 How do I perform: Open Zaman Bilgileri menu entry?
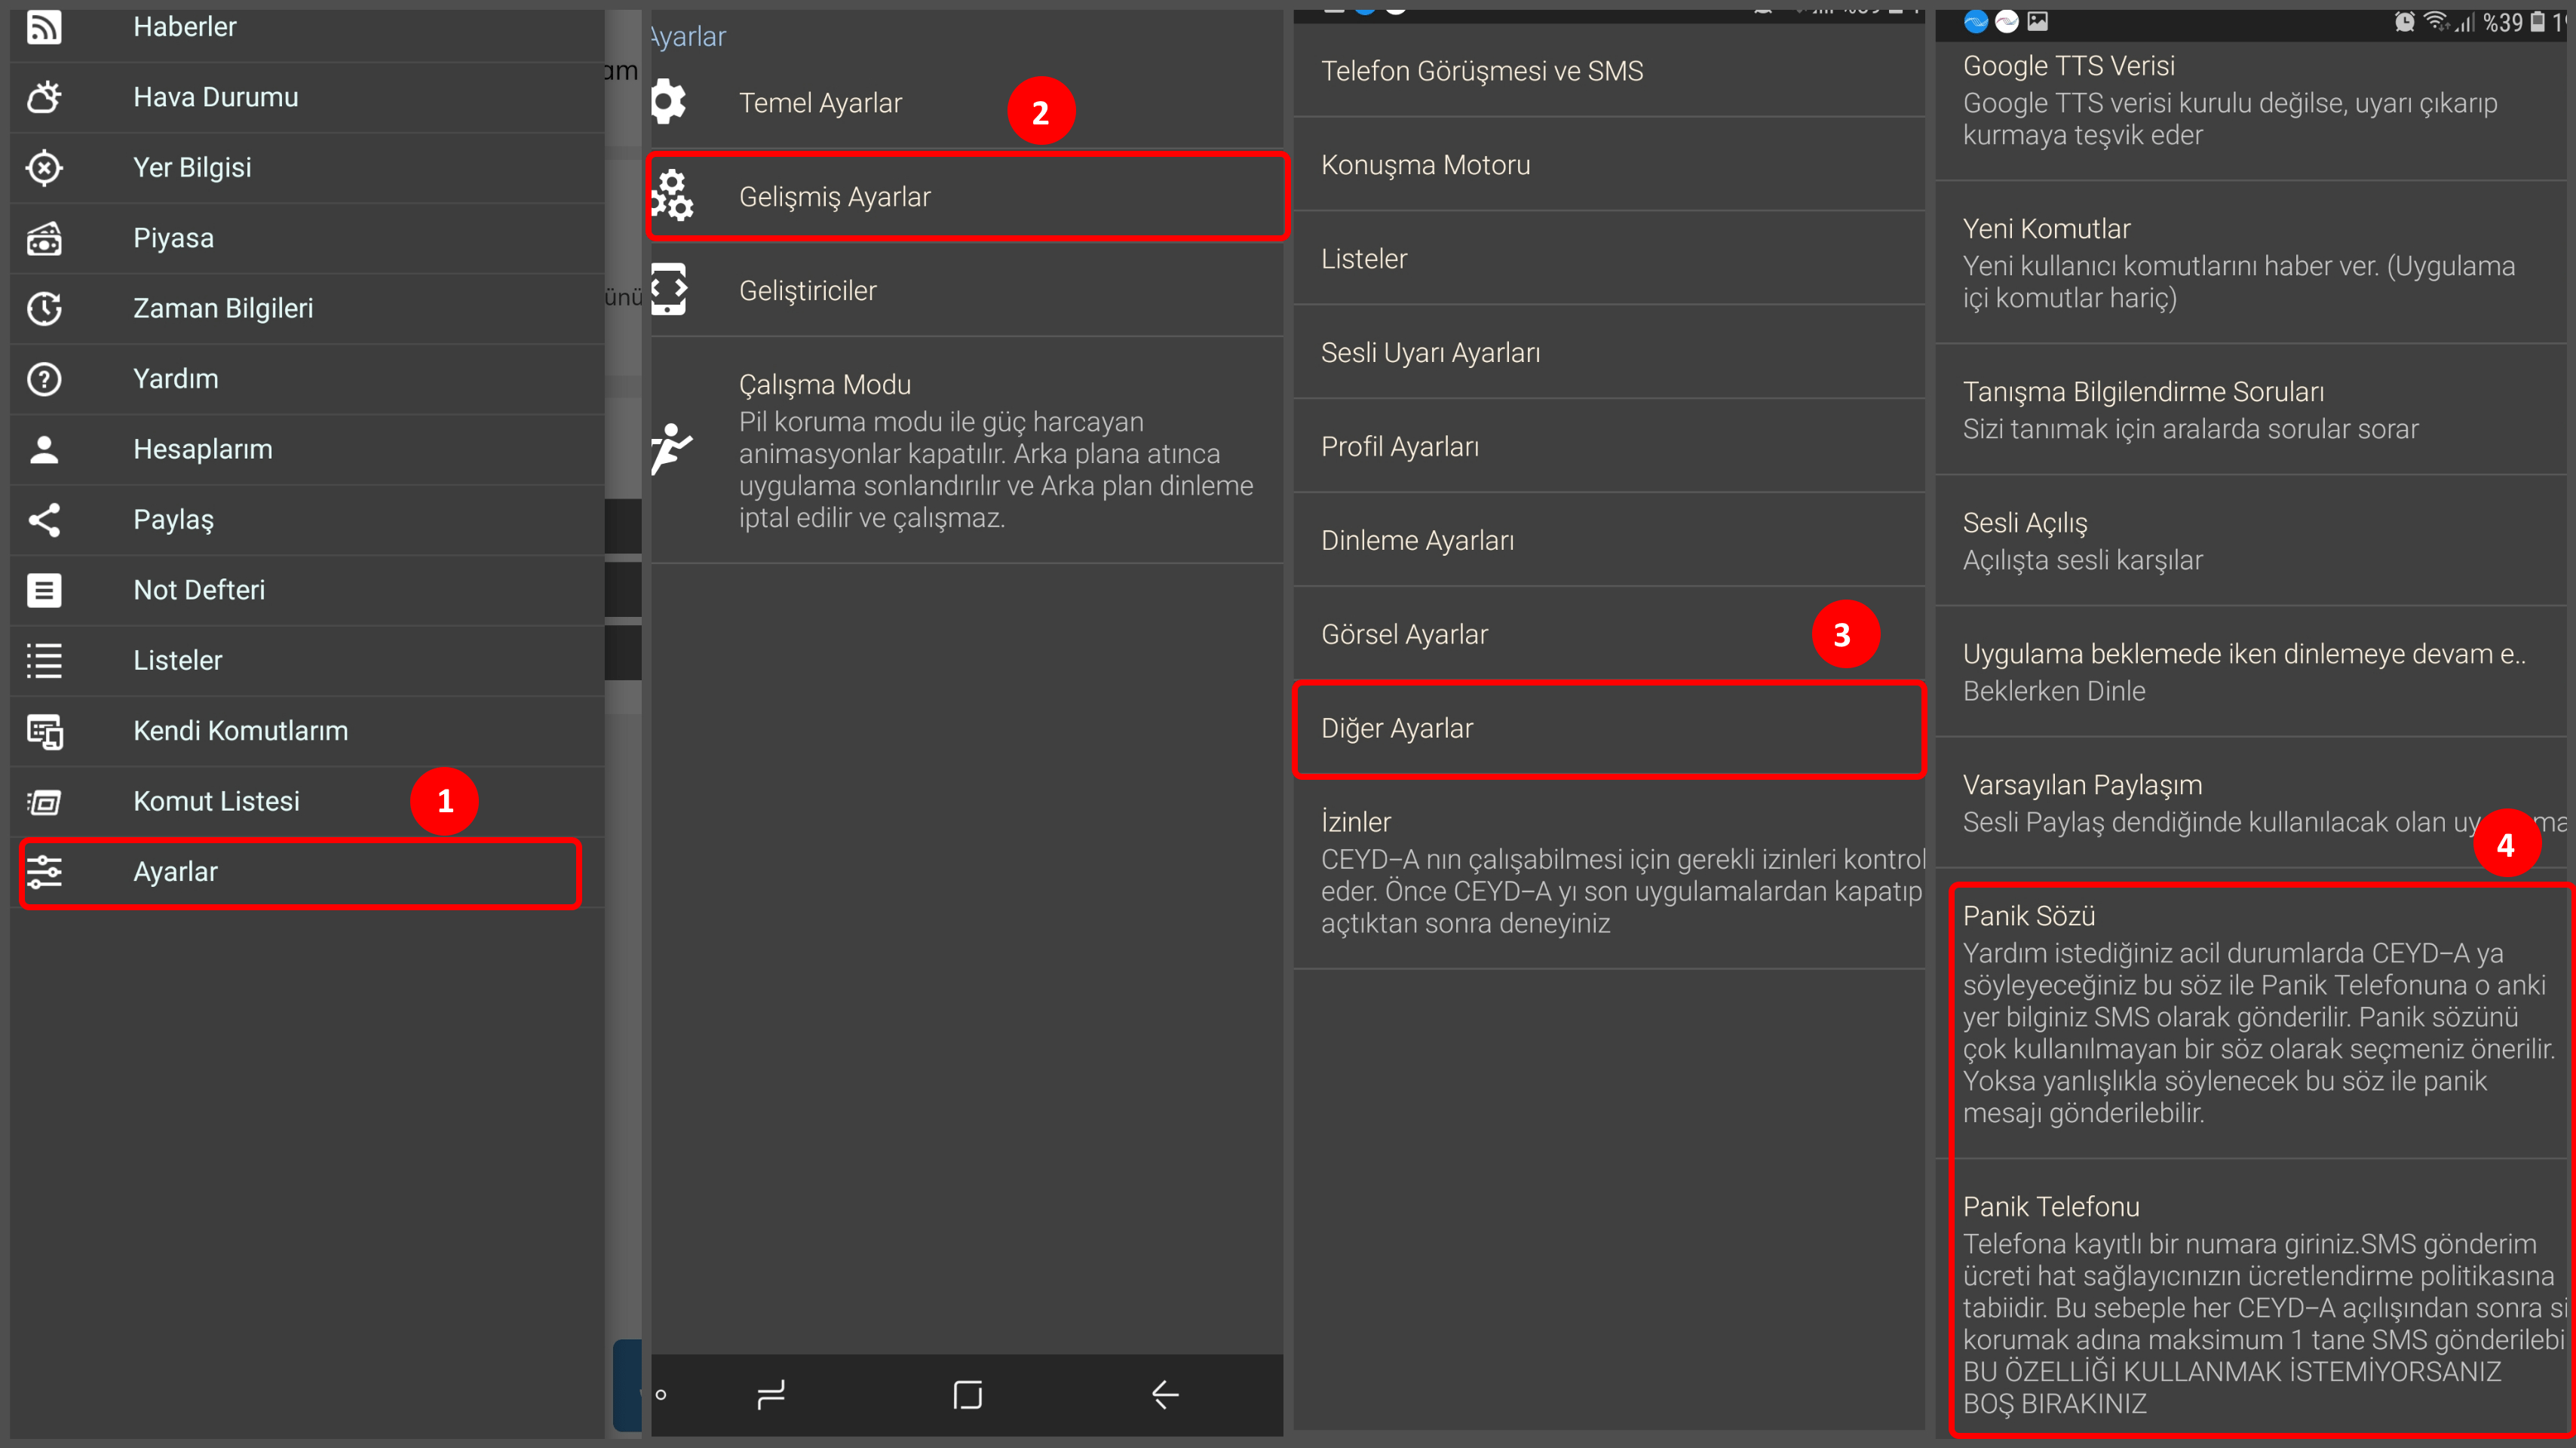click(307, 308)
